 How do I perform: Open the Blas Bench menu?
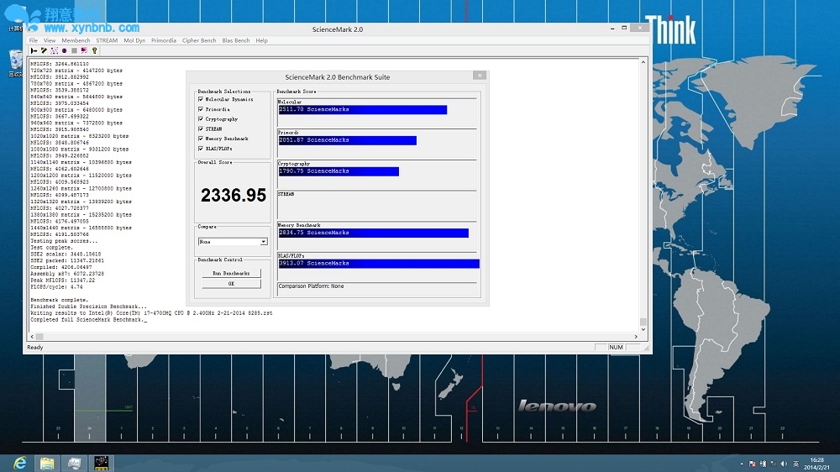pos(236,40)
